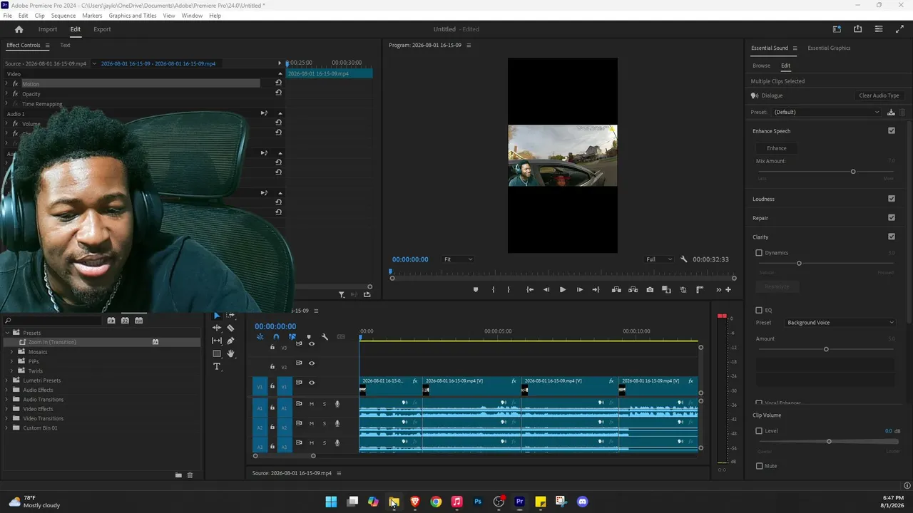Select the Razor tool
913x513 pixels.
[230, 328]
